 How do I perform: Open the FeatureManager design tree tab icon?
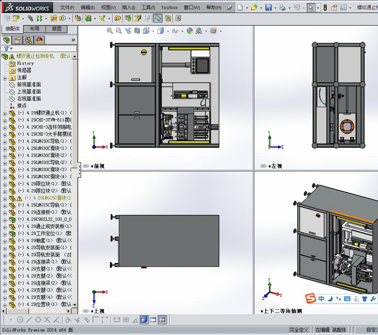[x=7, y=40]
